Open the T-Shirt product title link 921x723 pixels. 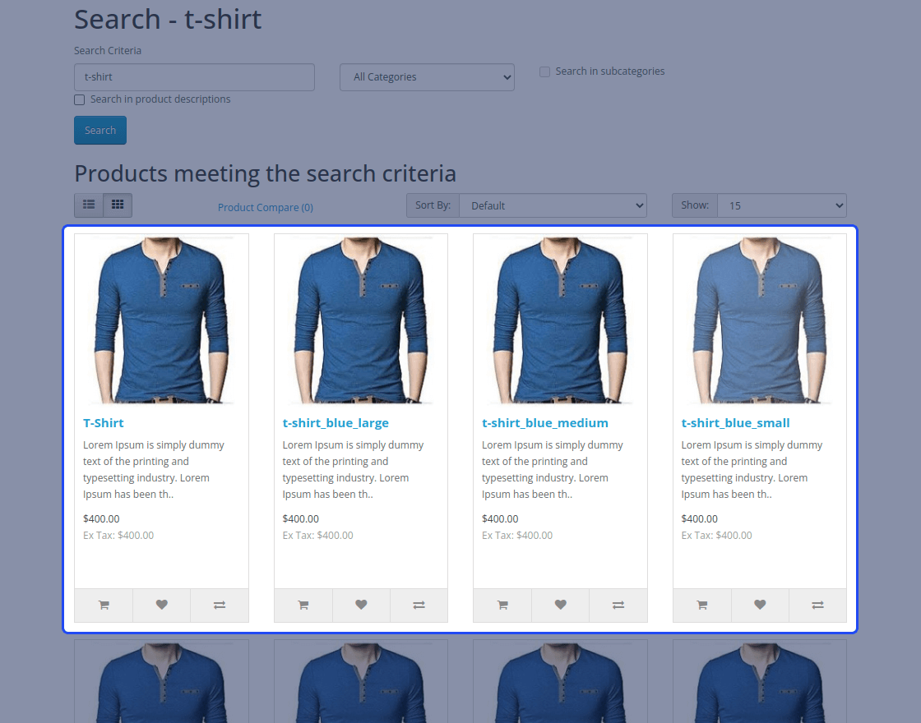point(104,423)
